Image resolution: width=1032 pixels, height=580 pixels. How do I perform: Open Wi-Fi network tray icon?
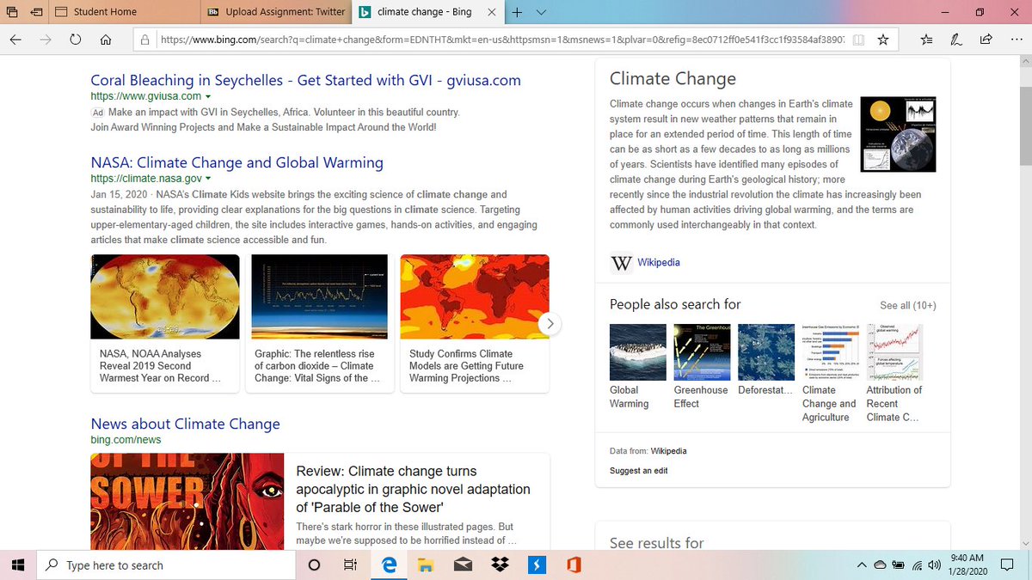click(x=917, y=565)
